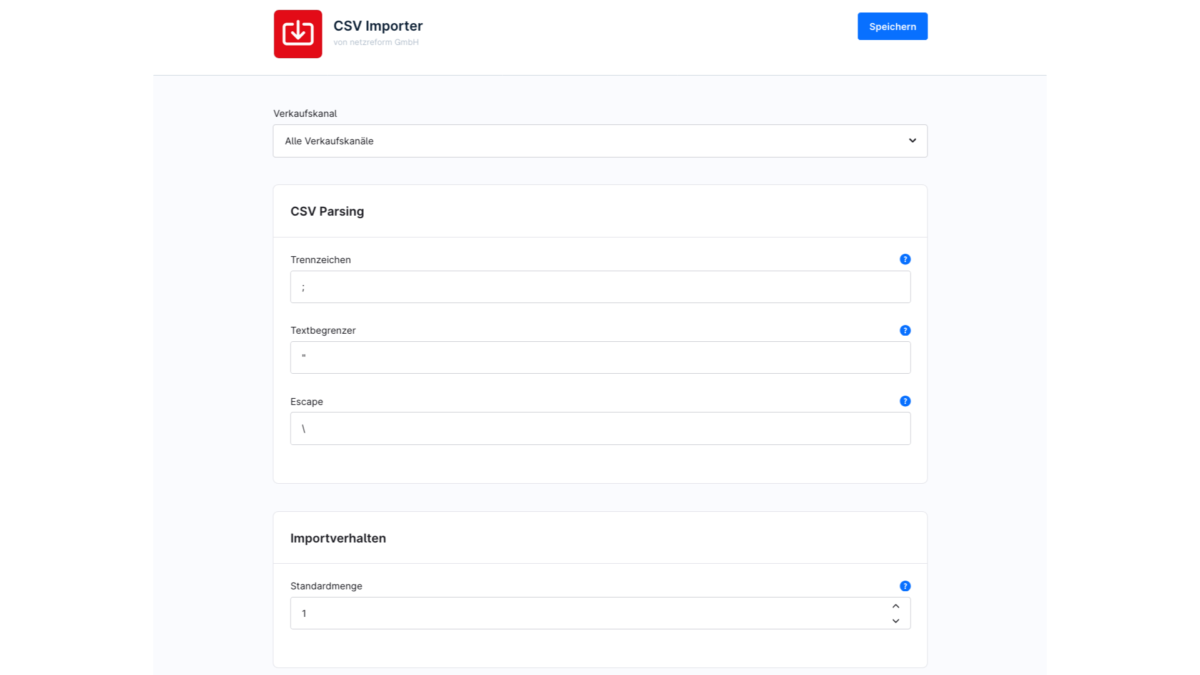Screen dimensions: 1200x675
Task: Click the red CSV Importer plugin logo
Action: tap(297, 34)
